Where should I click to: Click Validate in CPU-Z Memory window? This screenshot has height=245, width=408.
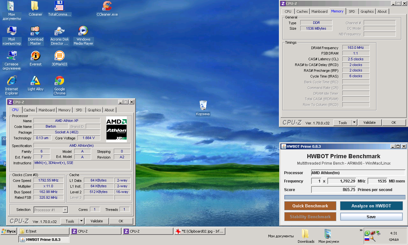[x=369, y=122]
